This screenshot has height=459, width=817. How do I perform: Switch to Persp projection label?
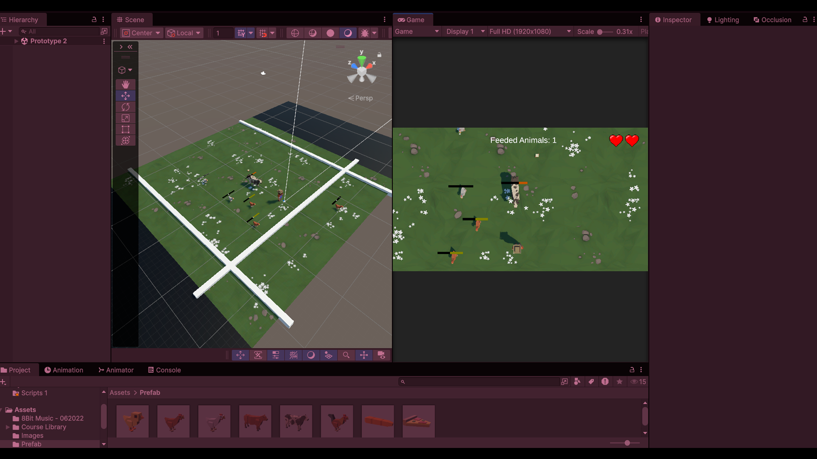click(360, 98)
